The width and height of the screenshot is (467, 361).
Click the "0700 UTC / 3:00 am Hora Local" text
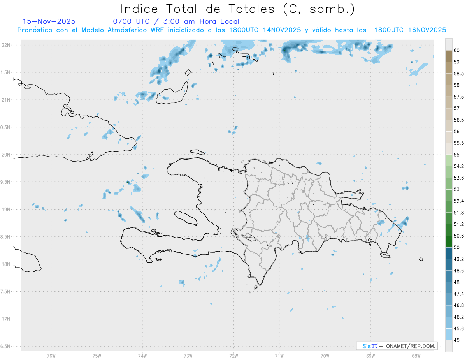176,21
